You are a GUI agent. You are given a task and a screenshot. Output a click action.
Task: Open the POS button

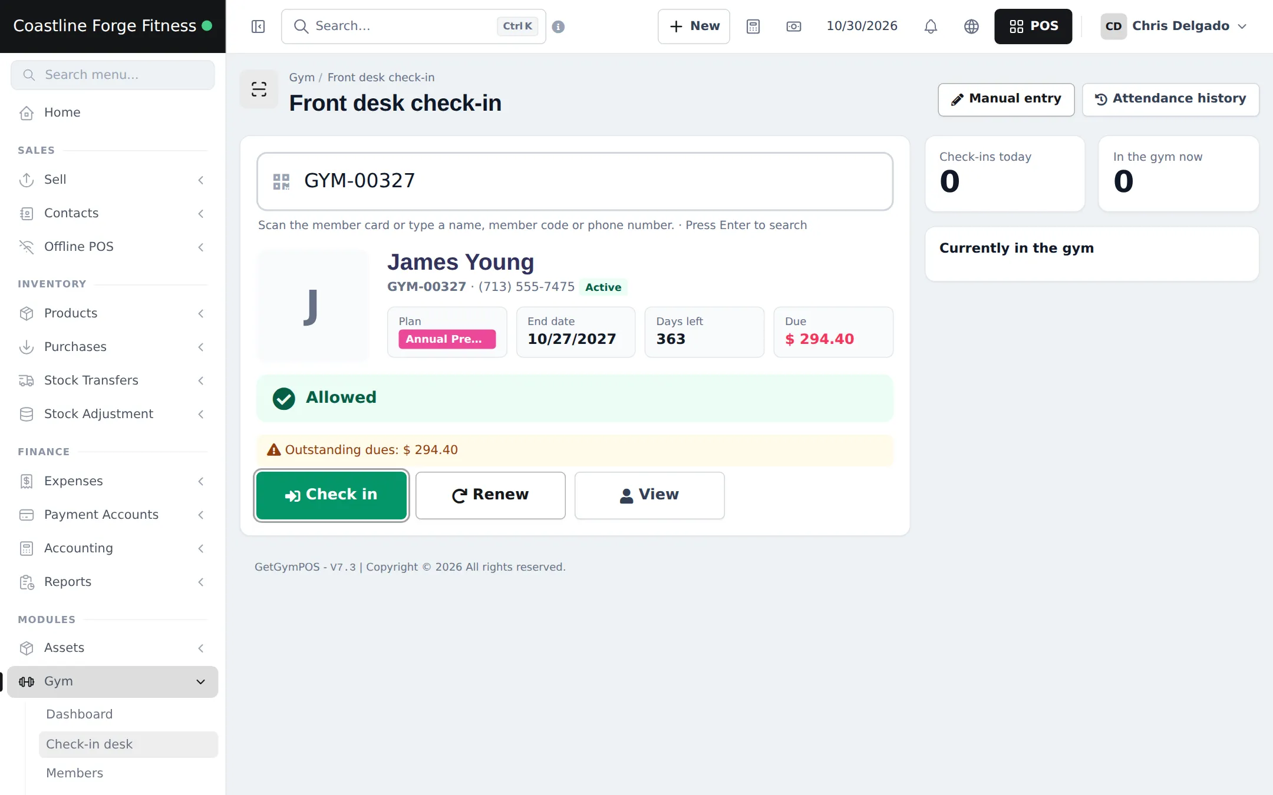(1033, 26)
